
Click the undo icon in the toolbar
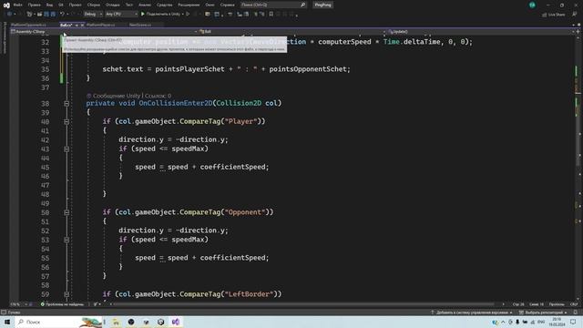[x=63, y=15]
